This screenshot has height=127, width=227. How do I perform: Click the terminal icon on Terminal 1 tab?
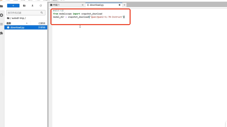(x=51, y=5)
